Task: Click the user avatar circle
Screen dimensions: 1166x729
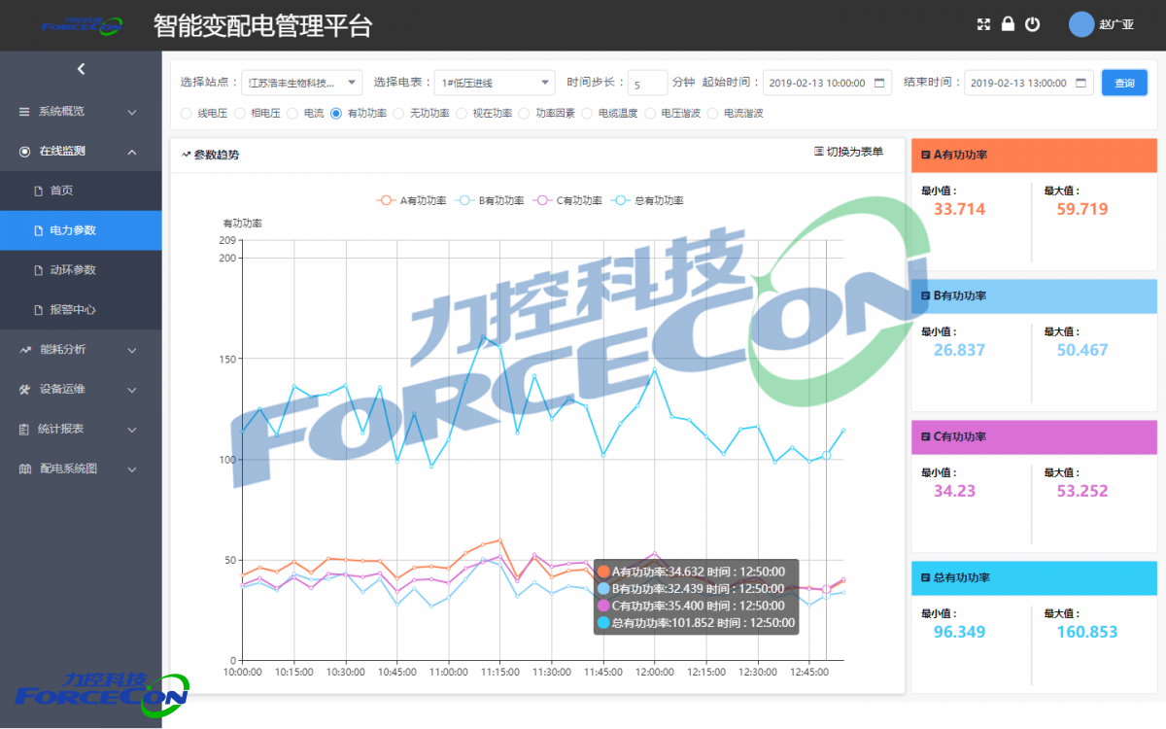Action: 1081,24
